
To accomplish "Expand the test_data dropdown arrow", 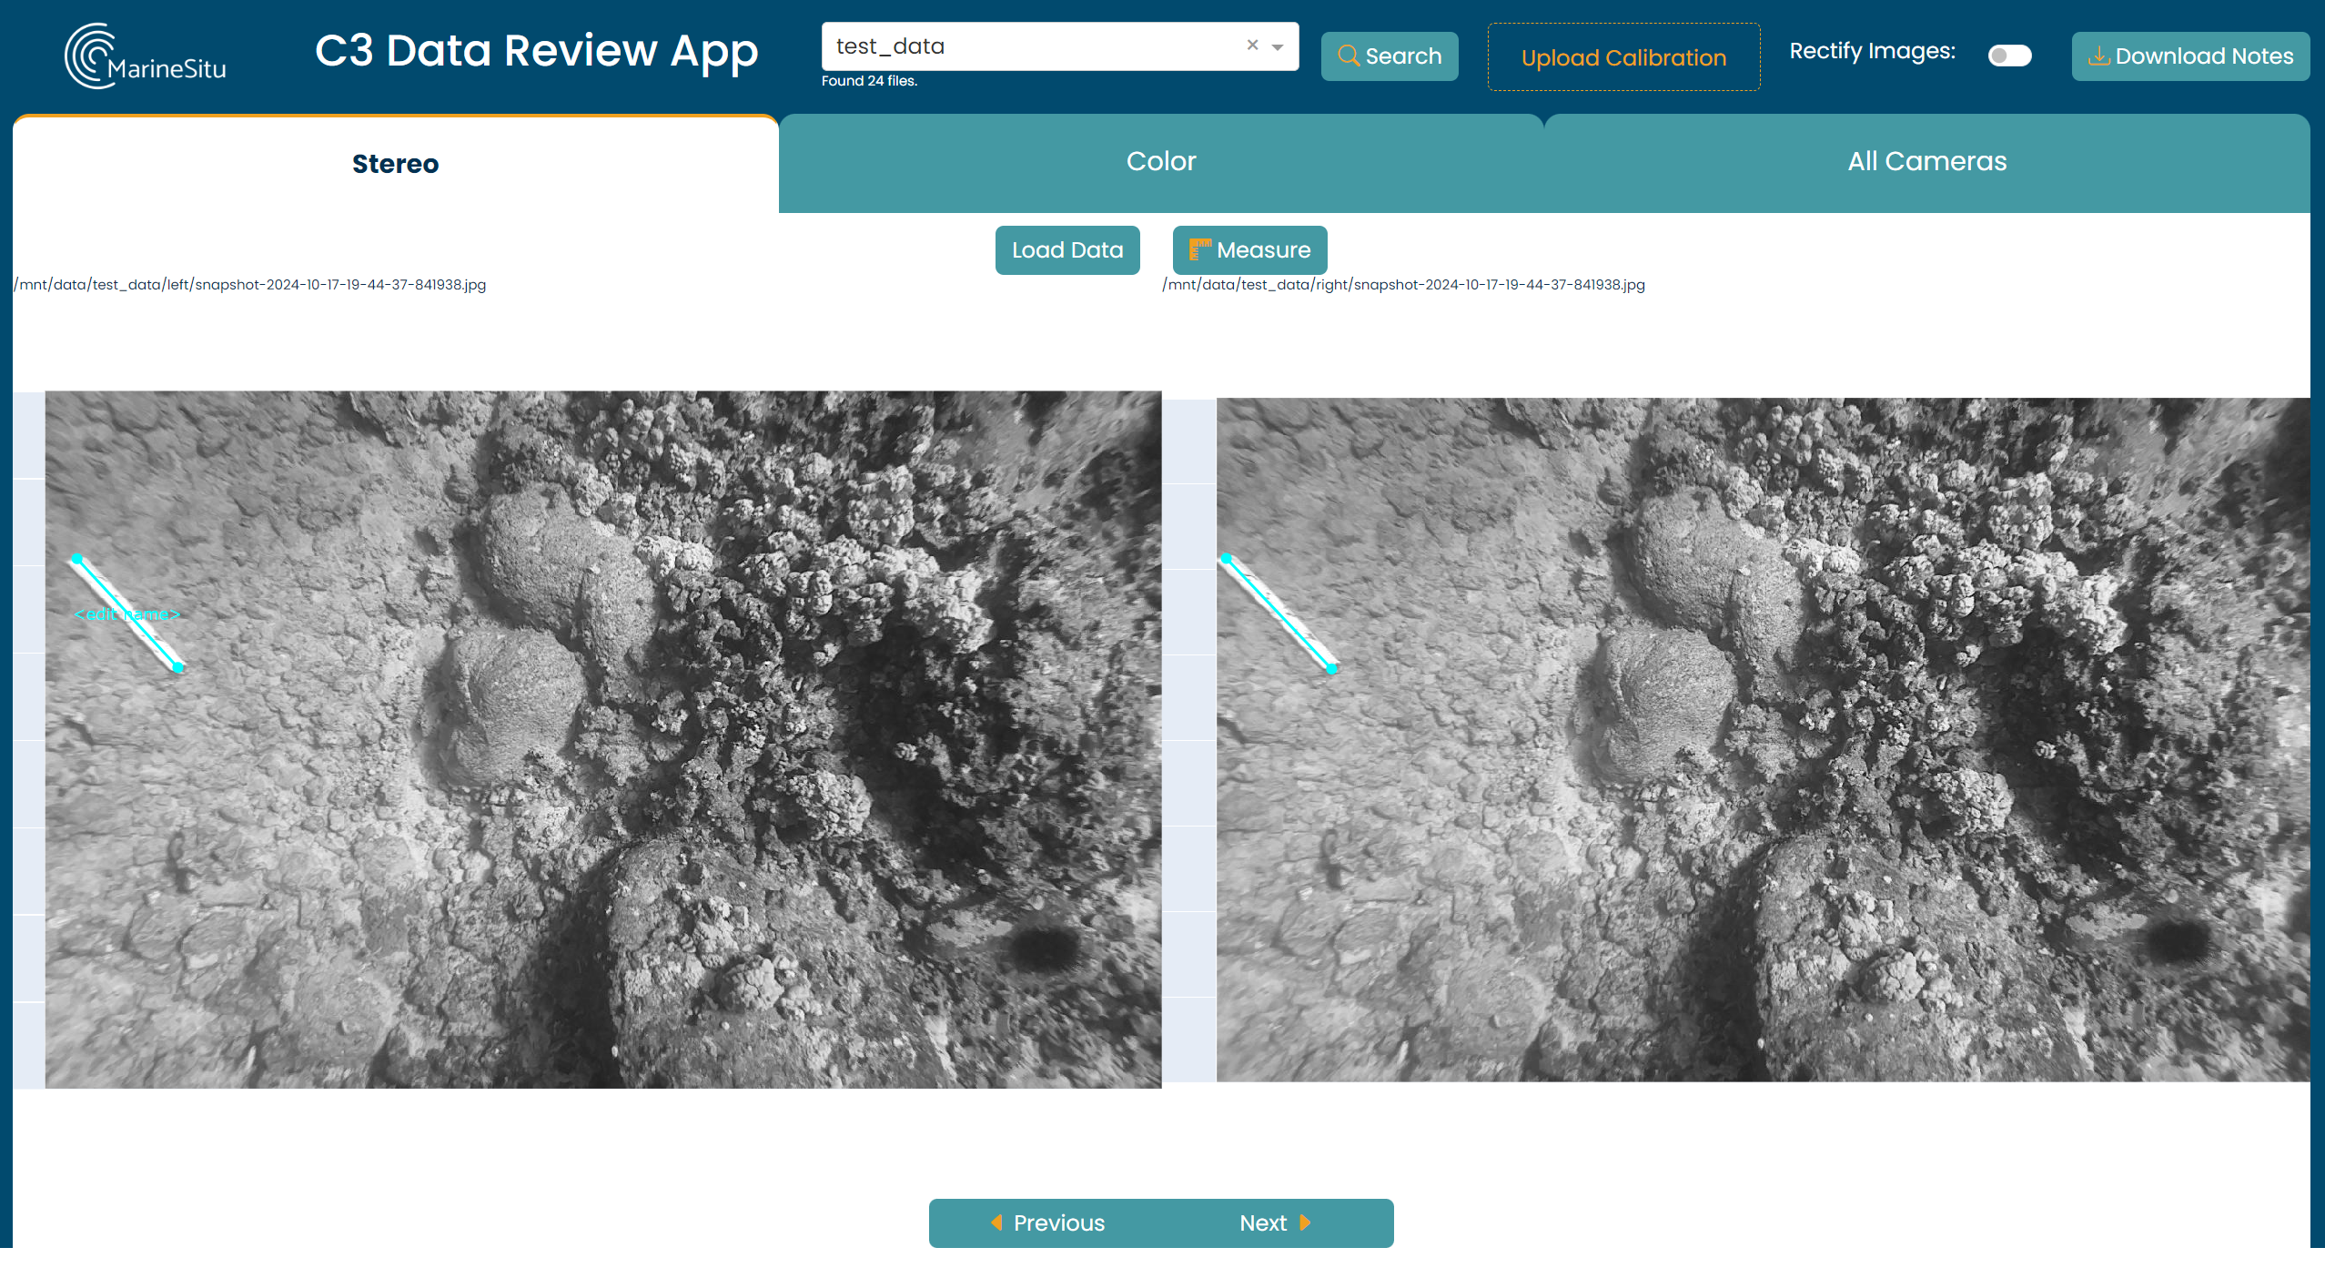I will [x=1278, y=47].
